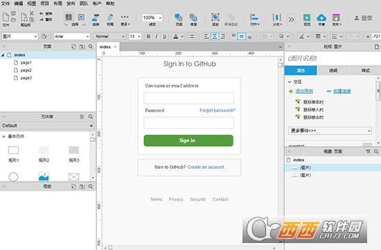Image resolution: width=381 pixels, height=250 pixels.
Task: Click Bring to Front icon
Action: click(x=179, y=17)
